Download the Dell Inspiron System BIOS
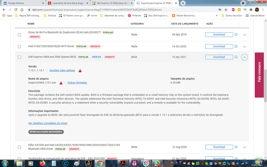Image resolution: width=267 pixels, height=167 pixels. point(219,57)
